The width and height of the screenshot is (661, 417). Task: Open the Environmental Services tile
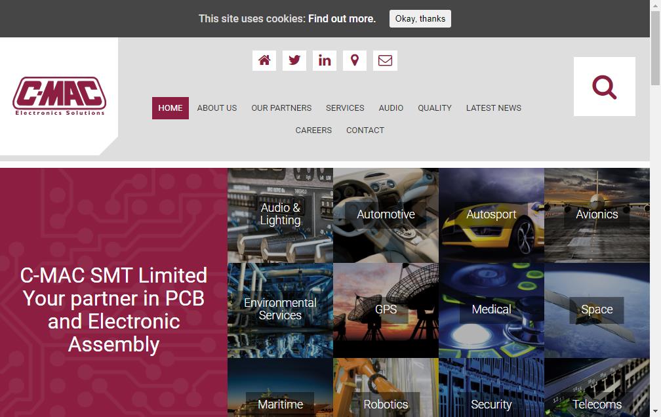281,310
